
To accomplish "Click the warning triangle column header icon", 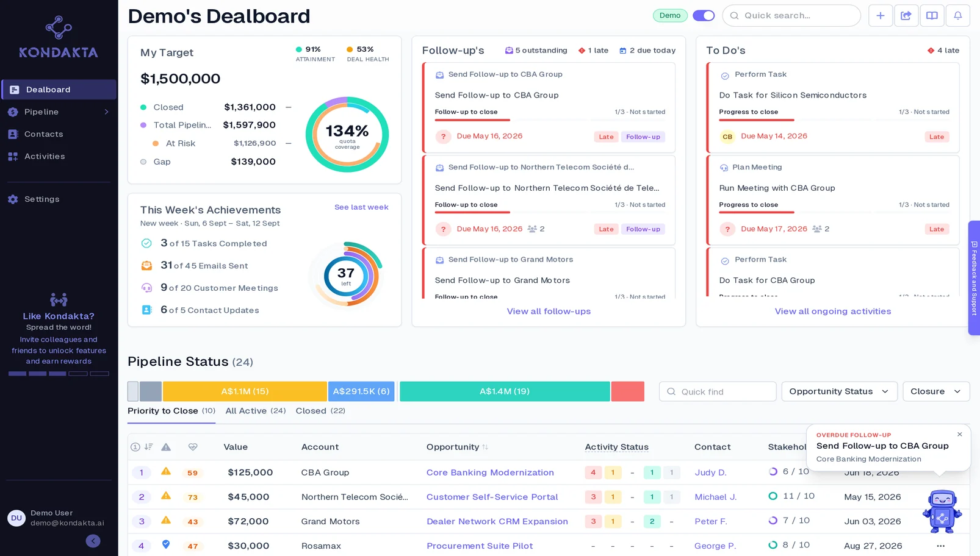I will pos(166,447).
